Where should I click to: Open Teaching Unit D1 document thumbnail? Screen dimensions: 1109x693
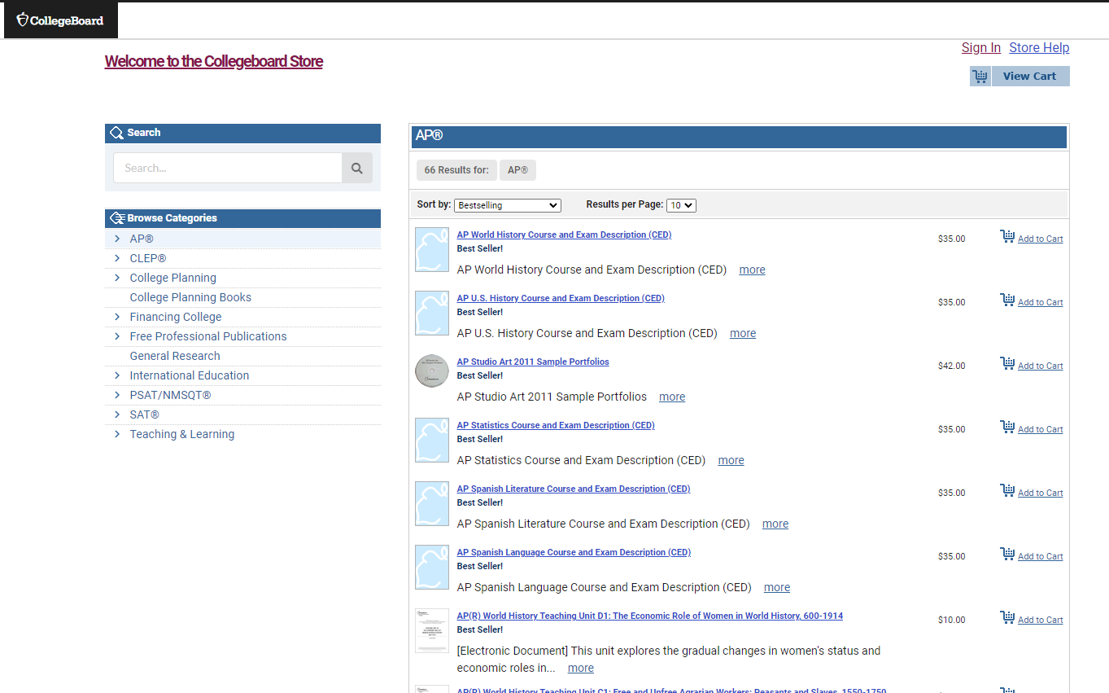click(432, 630)
